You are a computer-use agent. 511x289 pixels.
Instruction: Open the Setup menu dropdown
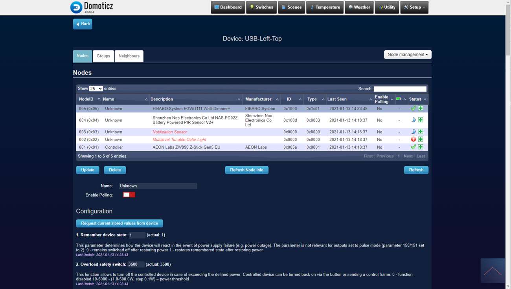pyautogui.click(x=414, y=7)
